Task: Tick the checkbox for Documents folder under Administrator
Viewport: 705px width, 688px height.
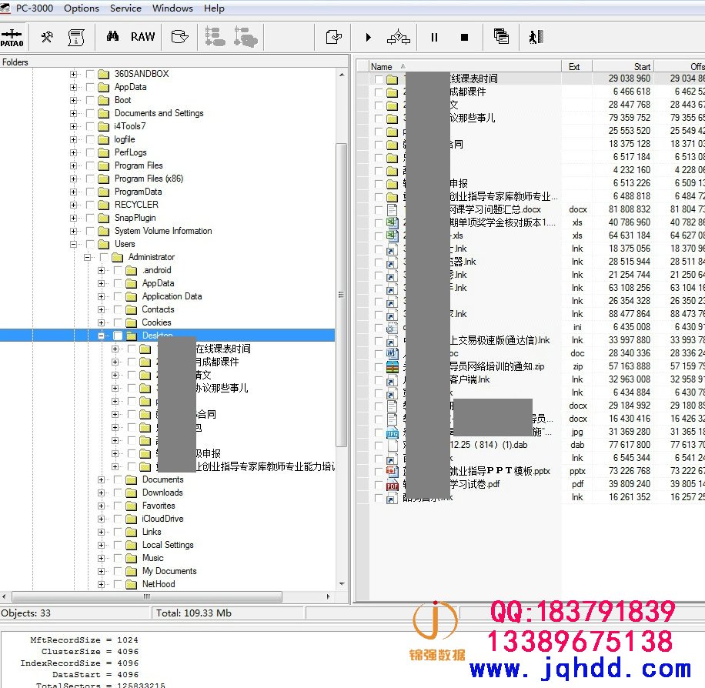Action: click(x=118, y=479)
